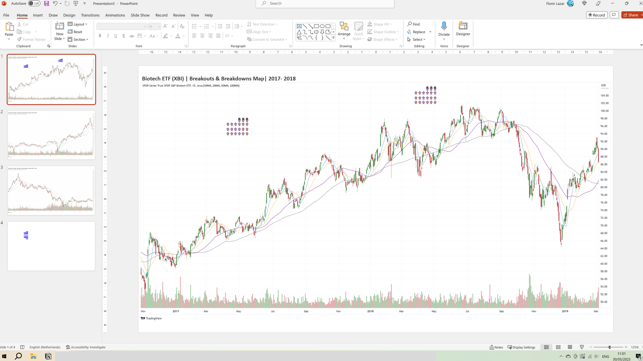Start Slide Show from status bar
This screenshot has width=643, height=361.
(x=582, y=347)
